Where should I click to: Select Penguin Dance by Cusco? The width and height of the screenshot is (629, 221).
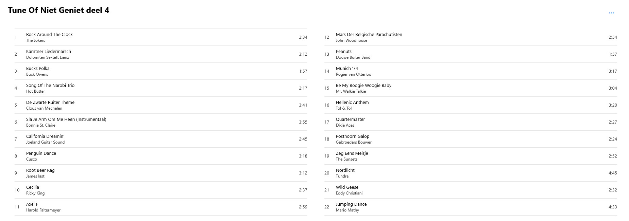pyautogui.click(x=161, y=156)
